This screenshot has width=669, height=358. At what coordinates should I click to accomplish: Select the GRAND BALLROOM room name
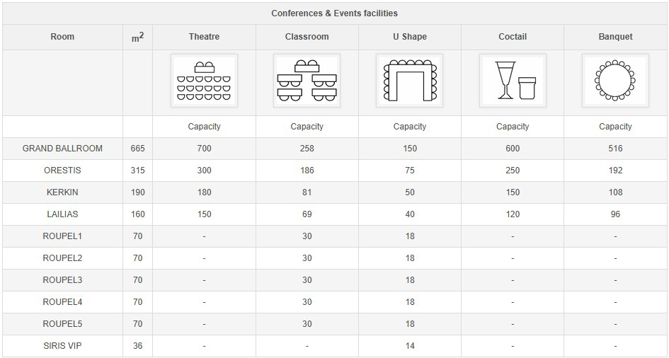click(x=62, y=149)
